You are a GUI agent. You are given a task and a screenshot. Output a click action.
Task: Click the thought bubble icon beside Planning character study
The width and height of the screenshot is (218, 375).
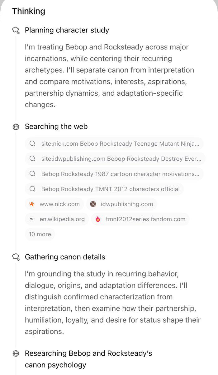pyautogui.click(x=16, y=30)
